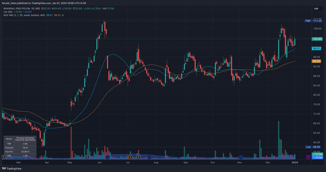This screenshot has height=172, width=326.
Task: Click the current price label 103.60
Action: (x=317, y=39)
